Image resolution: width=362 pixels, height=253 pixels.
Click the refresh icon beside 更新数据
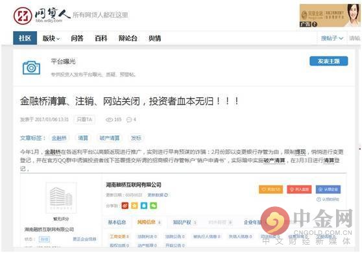[x=166, y=195]
